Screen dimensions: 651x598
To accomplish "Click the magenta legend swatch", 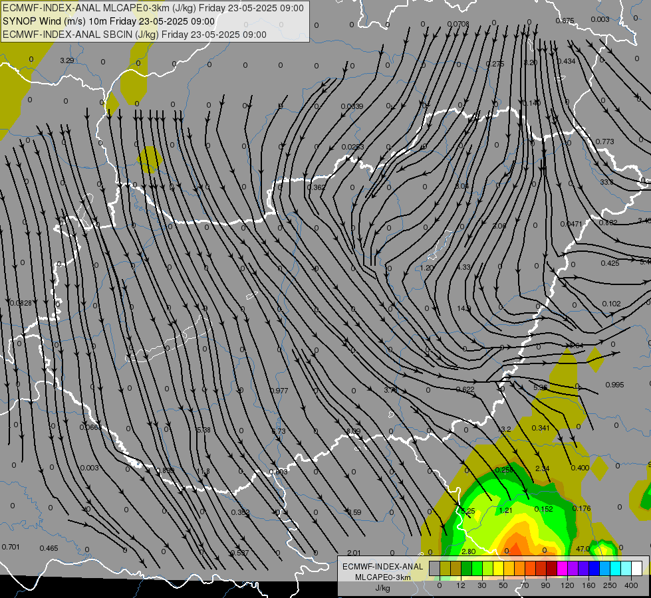I will 562,569.
